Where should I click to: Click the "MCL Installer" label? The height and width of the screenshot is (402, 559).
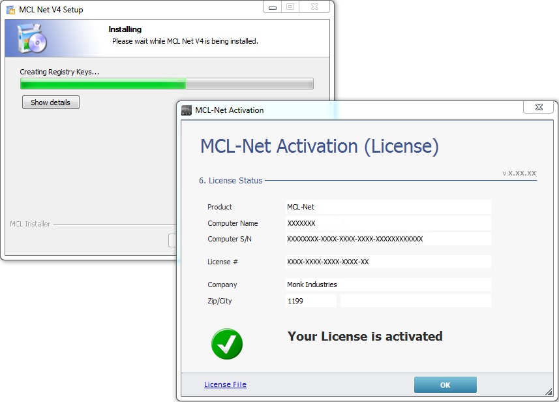pos(30,224)
